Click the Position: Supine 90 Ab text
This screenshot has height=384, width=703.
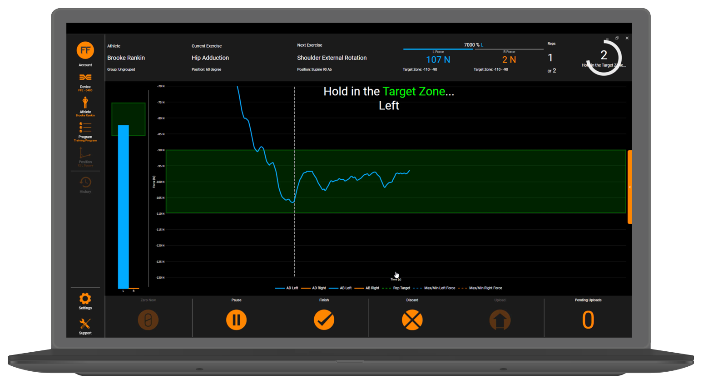tap(315, 69)
